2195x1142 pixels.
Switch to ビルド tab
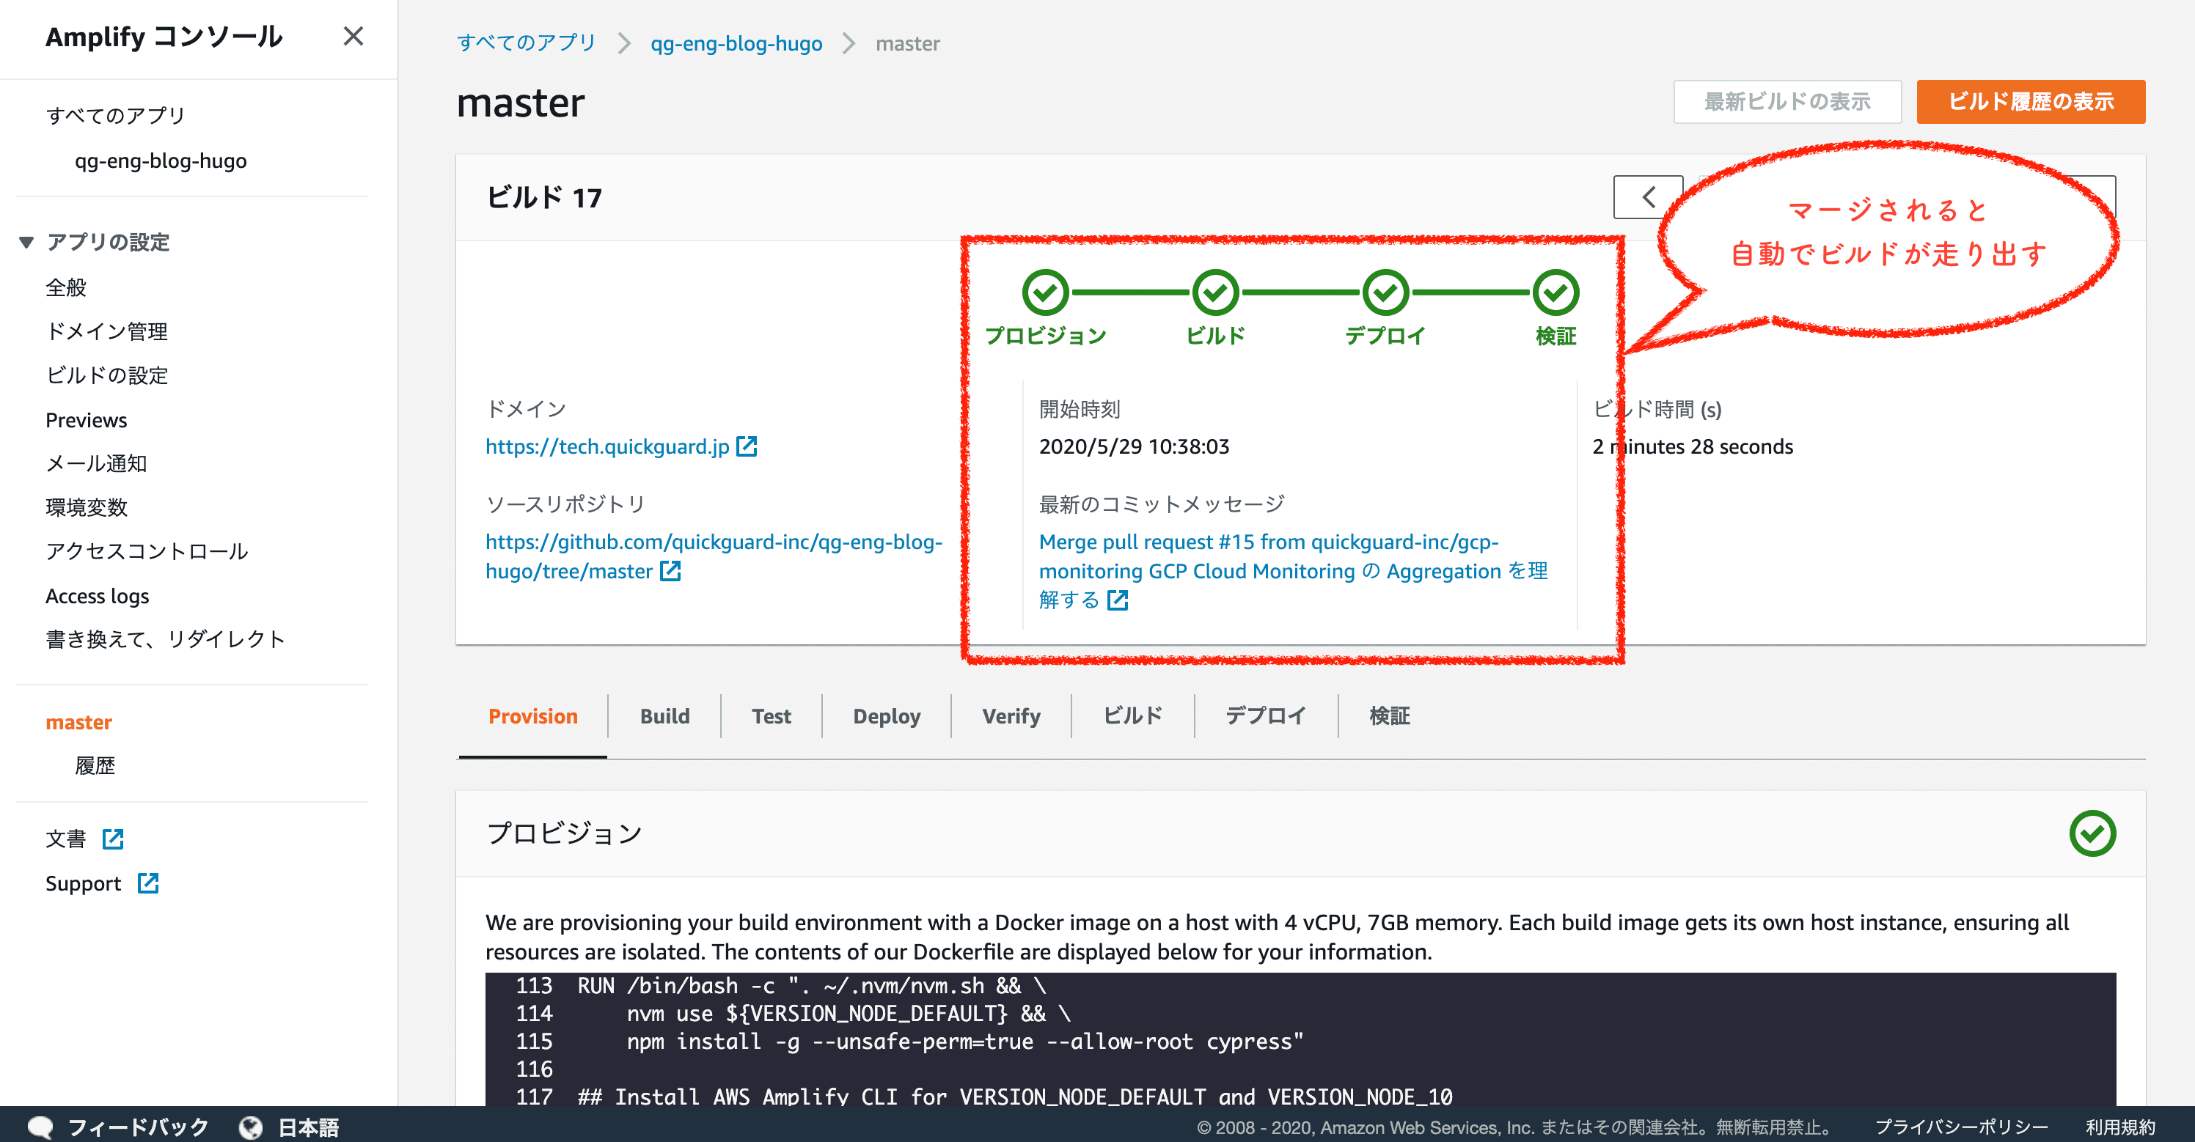[1132, 716]
